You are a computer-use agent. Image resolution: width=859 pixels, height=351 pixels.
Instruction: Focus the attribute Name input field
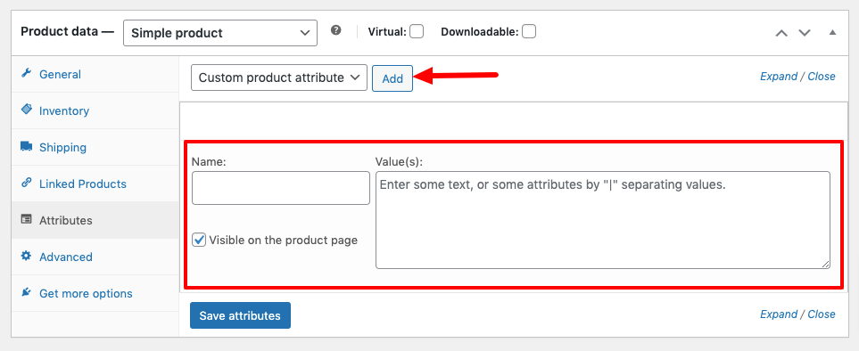point(281,188)
